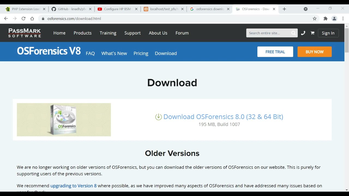Open the FAQ link
The width and height of the screenshot is (349, 196).
pos(90,53)
